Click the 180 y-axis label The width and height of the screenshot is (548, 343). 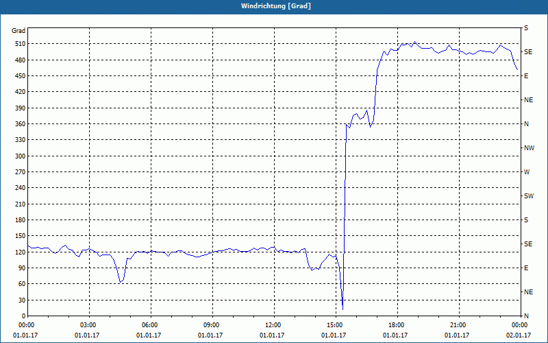point(21,220)
